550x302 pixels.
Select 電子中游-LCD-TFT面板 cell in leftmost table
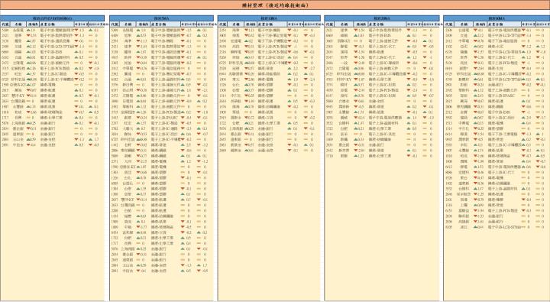click(x=57, y=47)
